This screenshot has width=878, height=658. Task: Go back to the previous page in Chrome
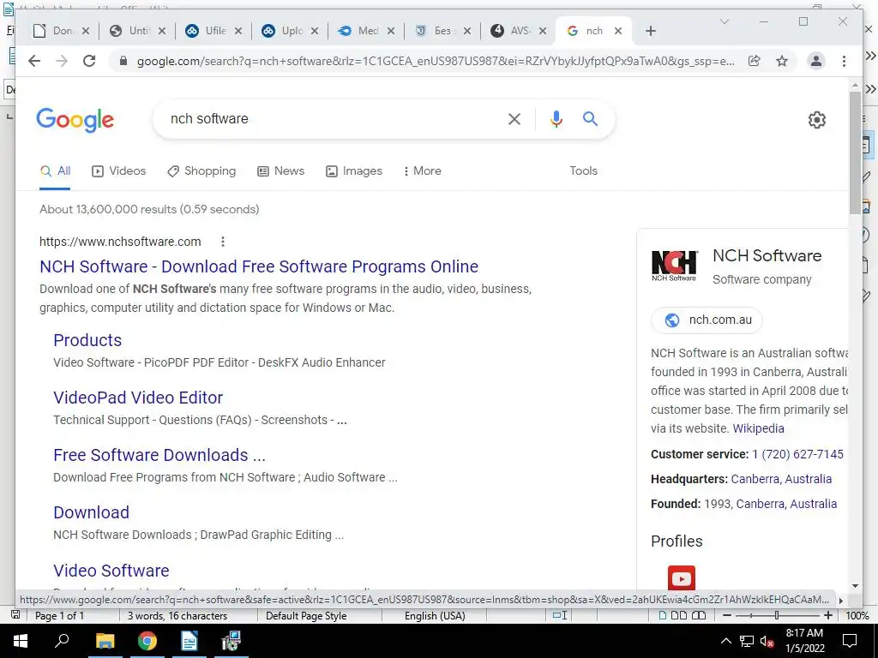coord(34,61)
